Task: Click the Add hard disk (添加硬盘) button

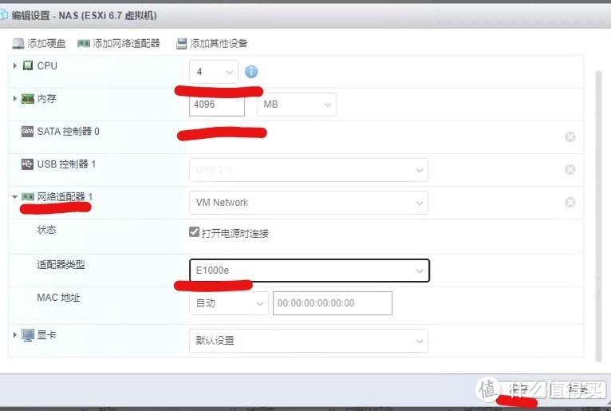Action: pos(38,43)
